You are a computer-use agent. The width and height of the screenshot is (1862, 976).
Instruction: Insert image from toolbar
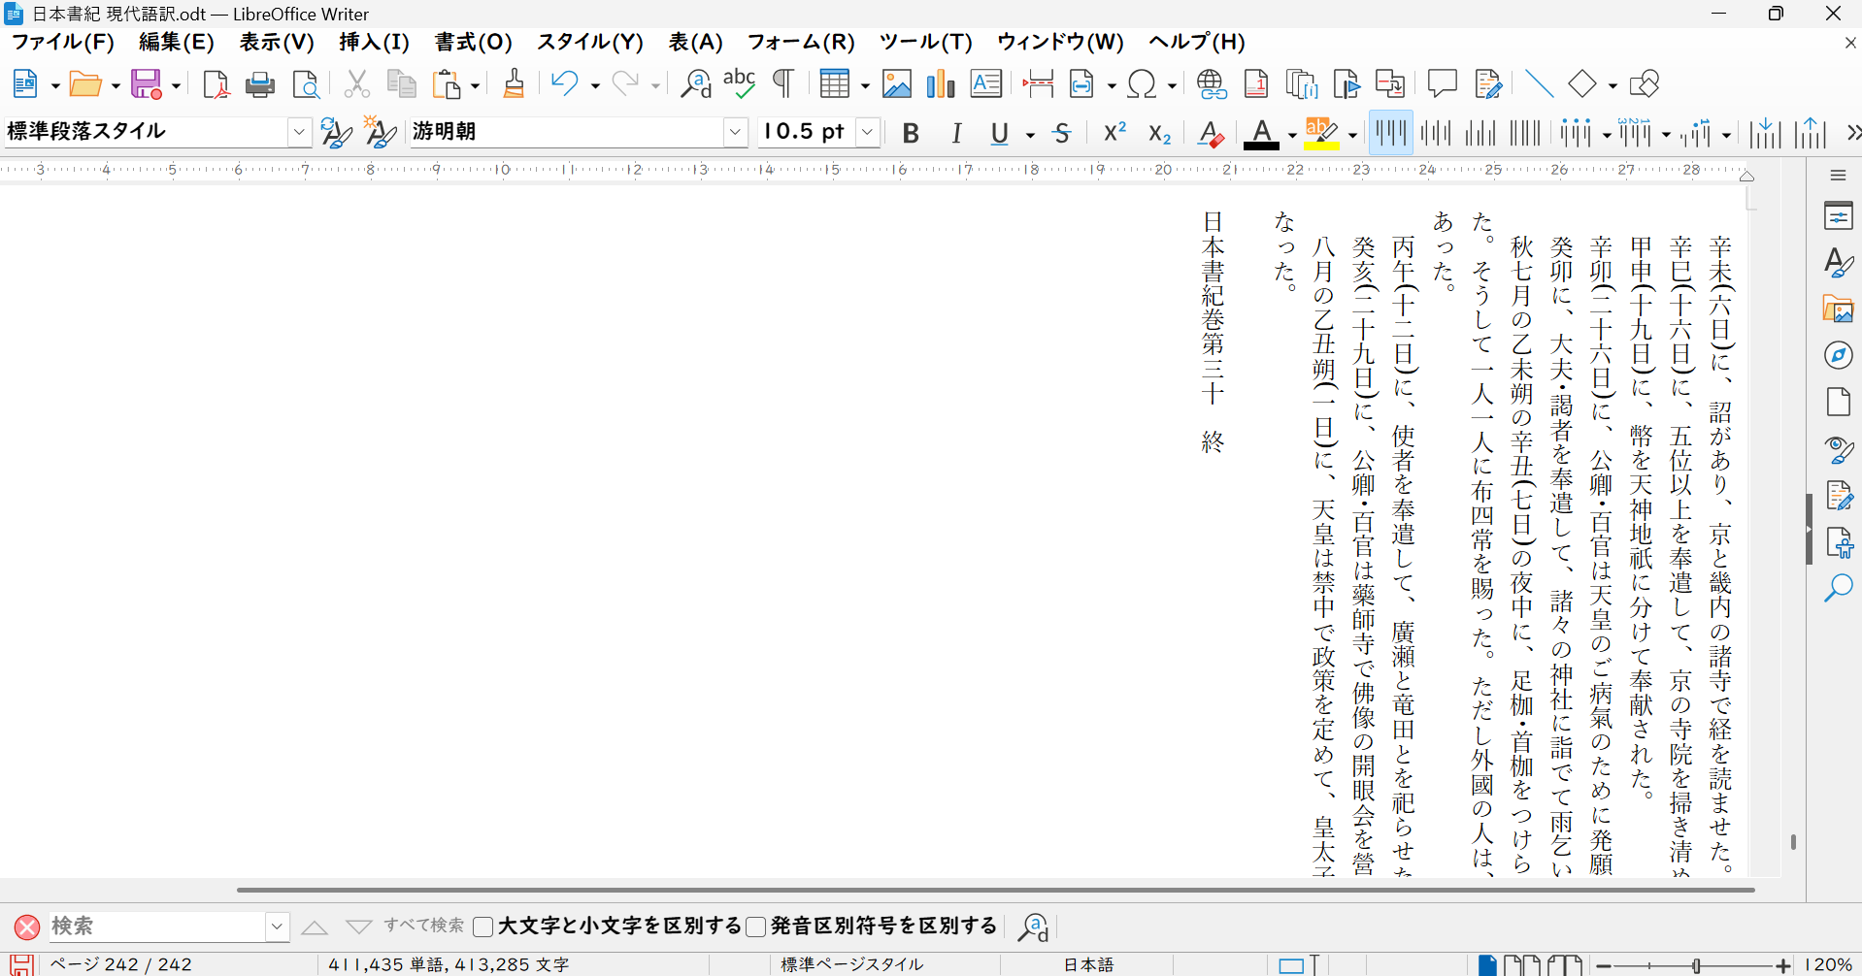tap(896, 85)
